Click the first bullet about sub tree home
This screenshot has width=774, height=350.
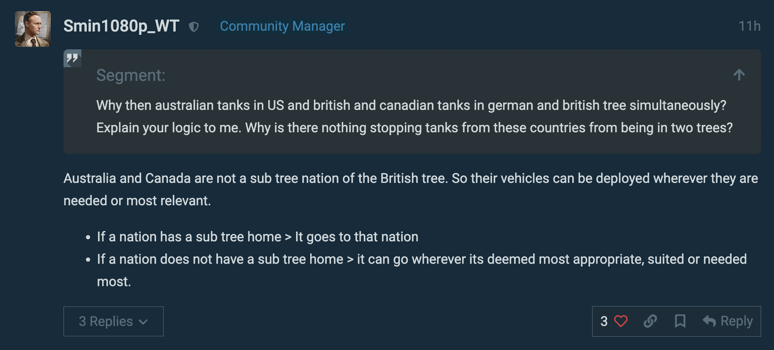pyautogui.click(x=257, y=237)
